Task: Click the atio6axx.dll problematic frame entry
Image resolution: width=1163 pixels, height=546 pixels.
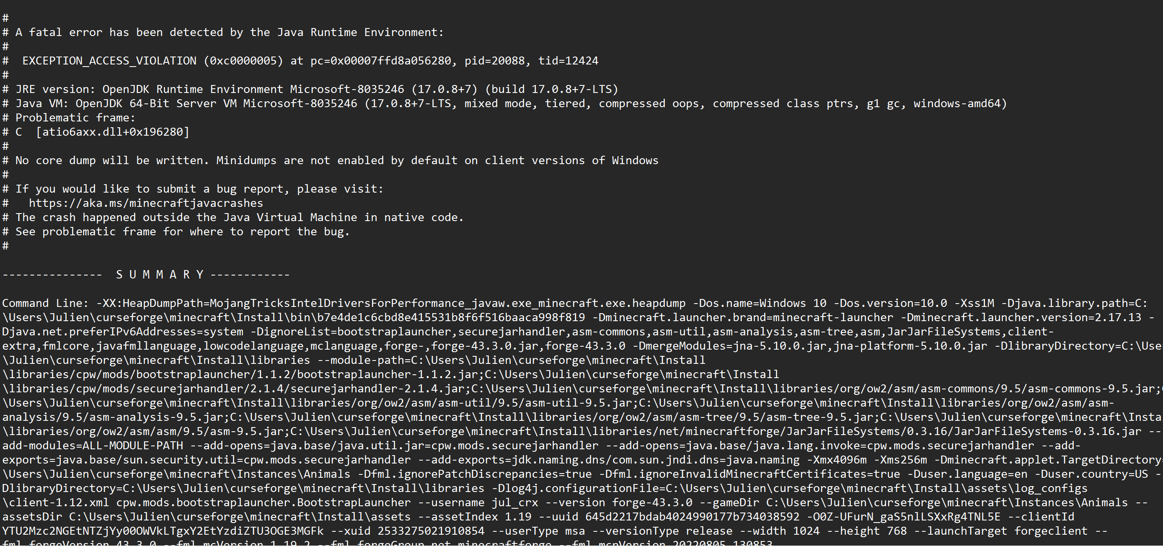Action: click(112, 132)
